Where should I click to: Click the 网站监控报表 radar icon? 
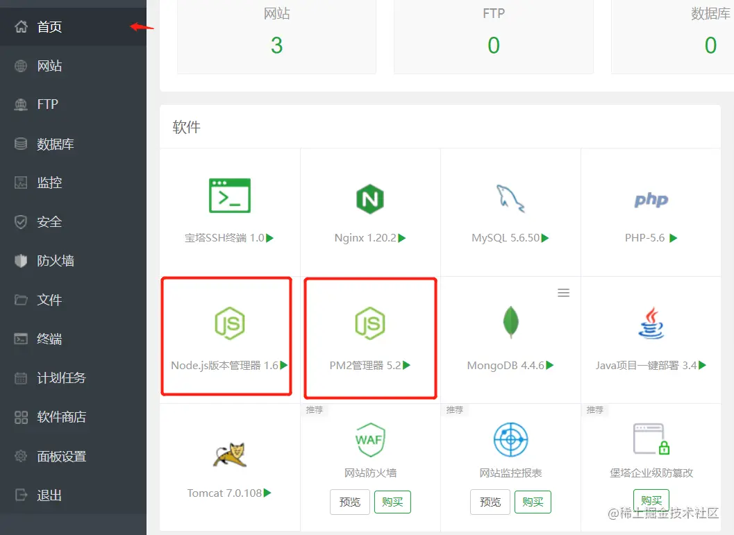point(510,440)
